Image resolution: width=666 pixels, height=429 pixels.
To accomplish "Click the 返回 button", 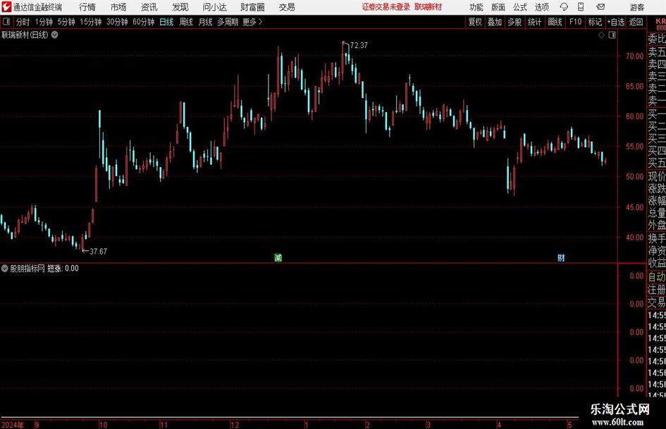I will [636, 22].
